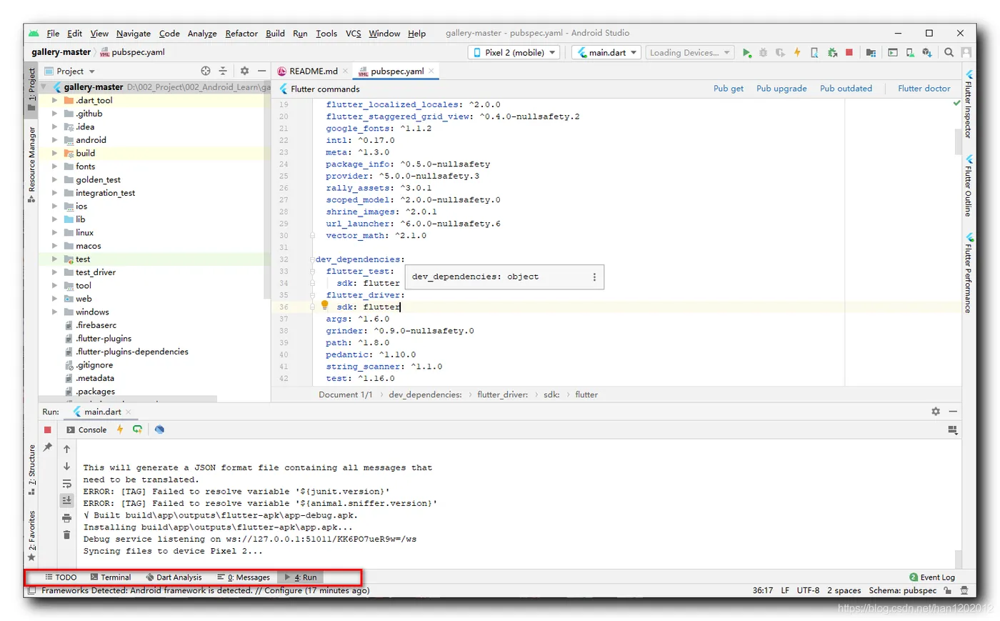Open the AVD Manager icon
The height and width of the screenshot is (621, 1000).
tap(910, 52)
